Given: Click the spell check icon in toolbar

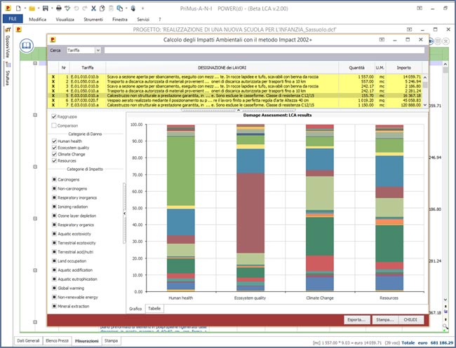Looking at the screenshot, I should (x=67, y=8).
